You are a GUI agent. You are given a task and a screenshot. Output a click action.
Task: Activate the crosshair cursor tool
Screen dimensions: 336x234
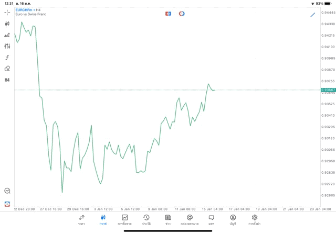point(7,12)
